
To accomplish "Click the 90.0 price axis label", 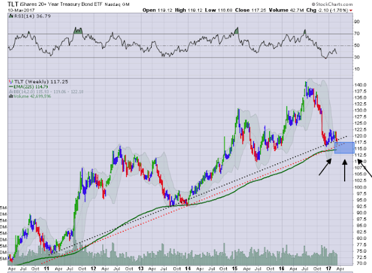I will [x=360, y=213].
